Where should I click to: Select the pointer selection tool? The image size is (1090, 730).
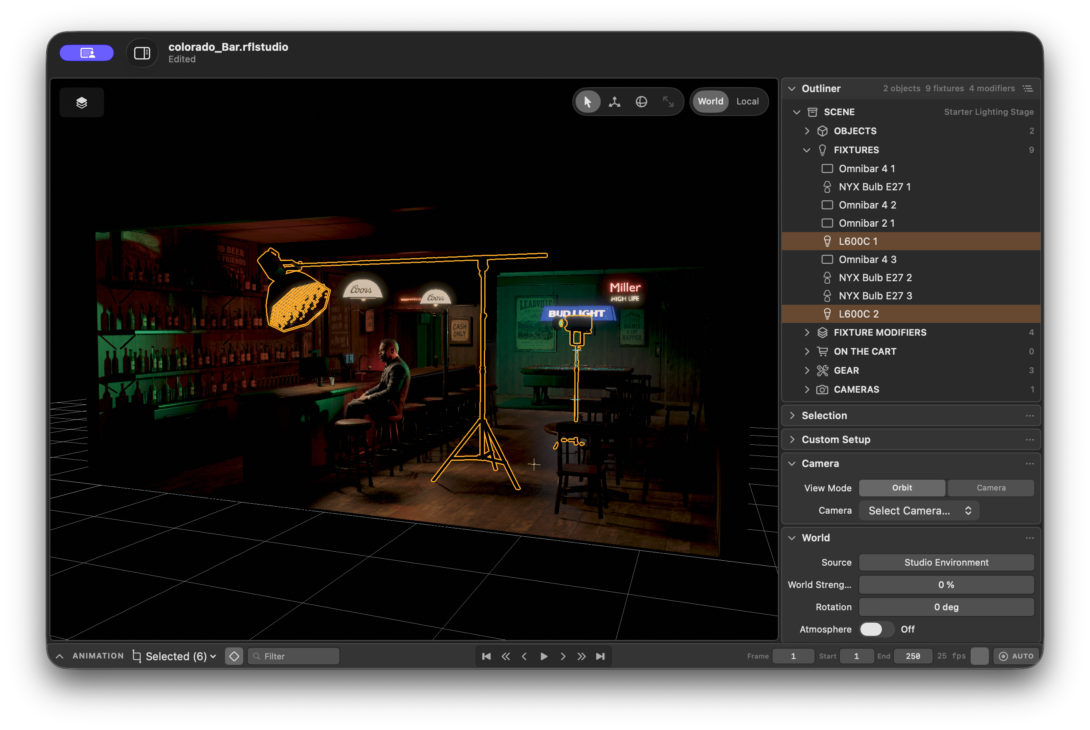pos(588,102)
